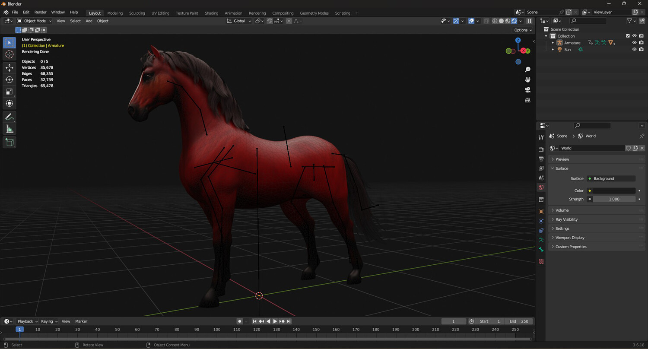Select the Scale tool
The image size is (648, 349).
tap(9, 92)
